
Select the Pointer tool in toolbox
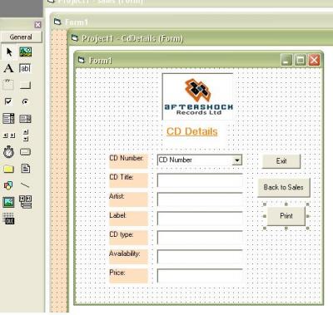(9, 52)
